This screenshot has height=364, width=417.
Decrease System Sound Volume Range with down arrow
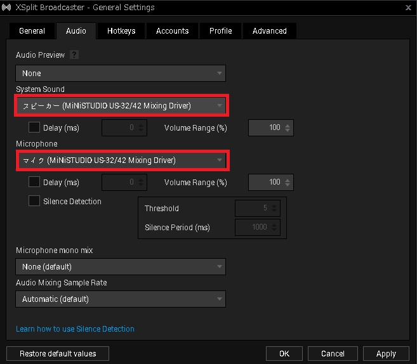288,130
